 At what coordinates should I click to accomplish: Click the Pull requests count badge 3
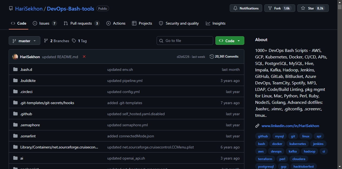pyautogui.click(x=97, y=23)
